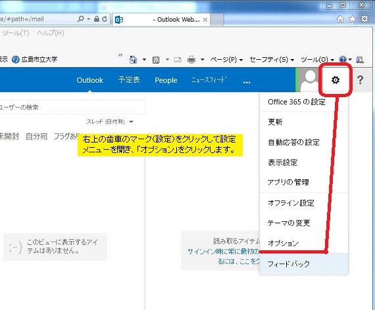Click the browser home icon at top right
The width and height of the screenshot is (375, 310).
coord(340,19)
